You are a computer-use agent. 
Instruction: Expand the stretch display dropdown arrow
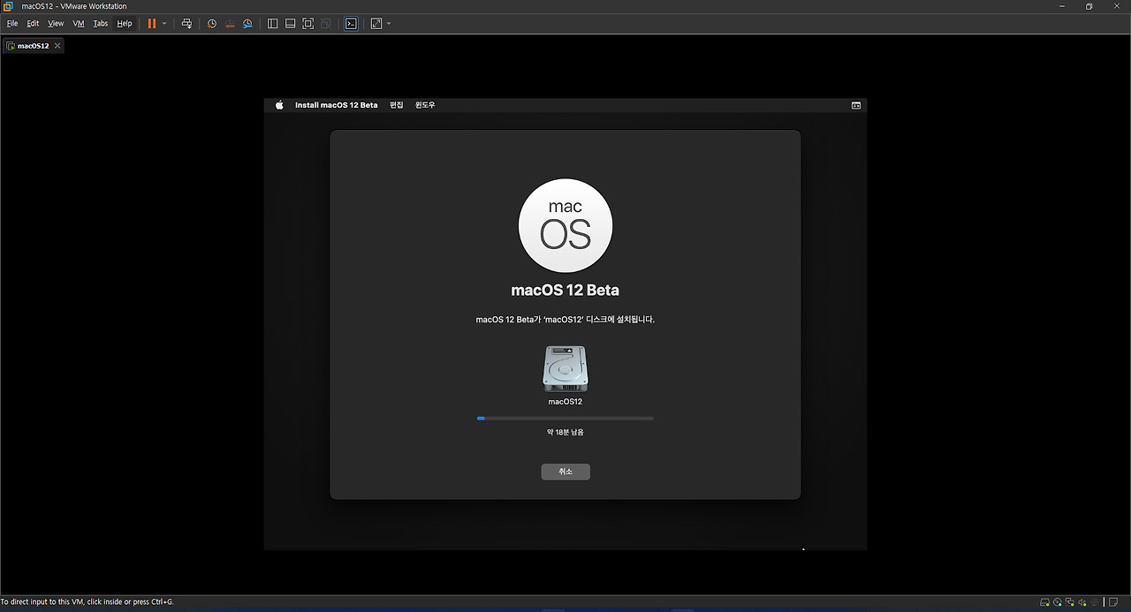pyautogui.click(x=389, y=24)
